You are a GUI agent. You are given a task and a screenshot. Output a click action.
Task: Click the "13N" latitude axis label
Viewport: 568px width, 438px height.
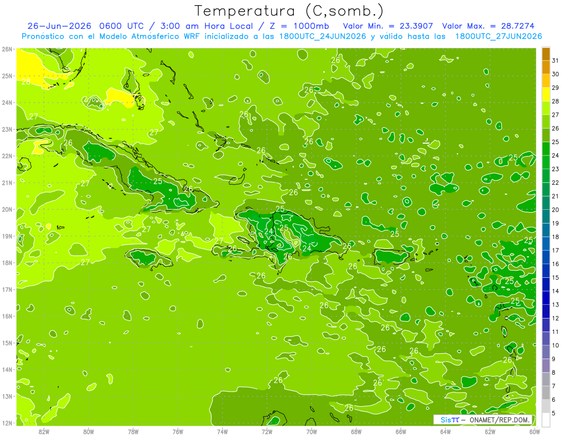(7, 396)
